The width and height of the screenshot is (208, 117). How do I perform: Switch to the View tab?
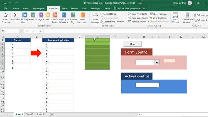pos(84,9)
